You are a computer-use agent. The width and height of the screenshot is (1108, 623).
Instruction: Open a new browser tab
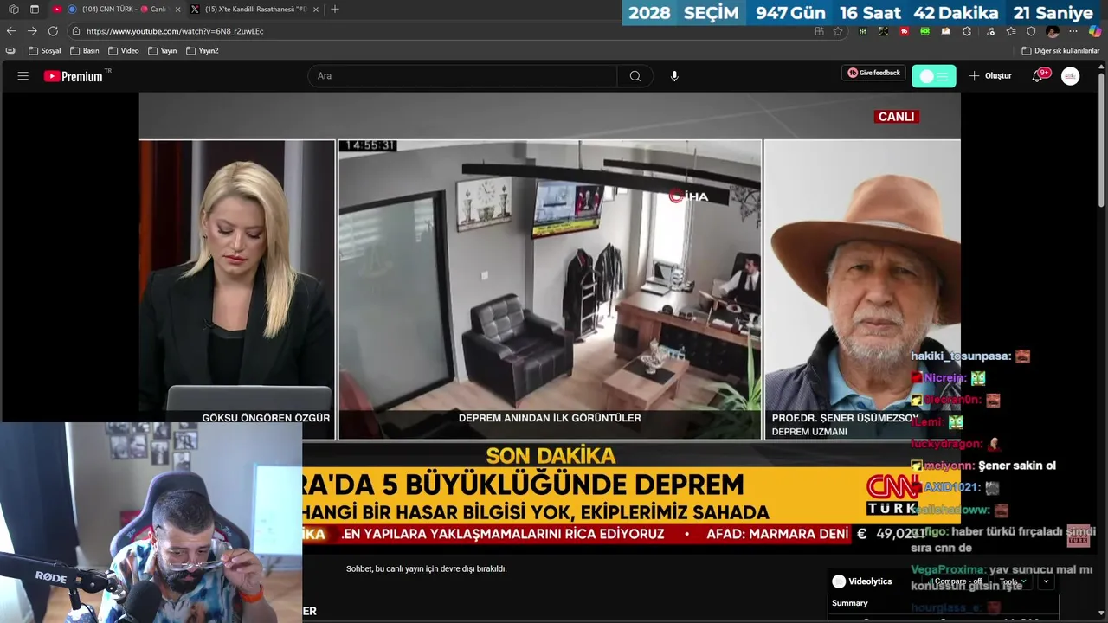[335, 9]
